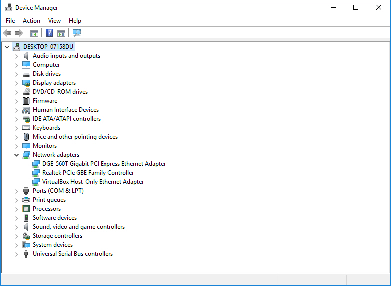Open the Action menu
Screen dimensions: 391x286
[x=31, y=21]
